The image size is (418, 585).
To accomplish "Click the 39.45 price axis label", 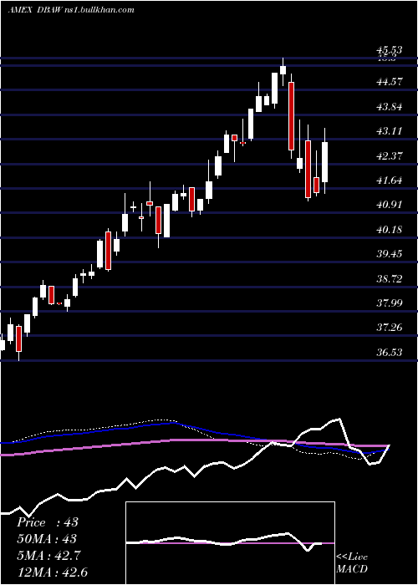I will (390, 254).
